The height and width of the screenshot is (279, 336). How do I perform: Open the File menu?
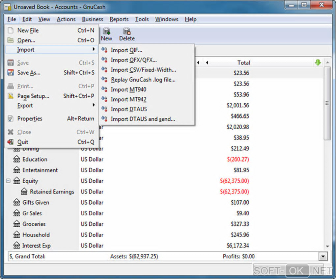[12, 19]
